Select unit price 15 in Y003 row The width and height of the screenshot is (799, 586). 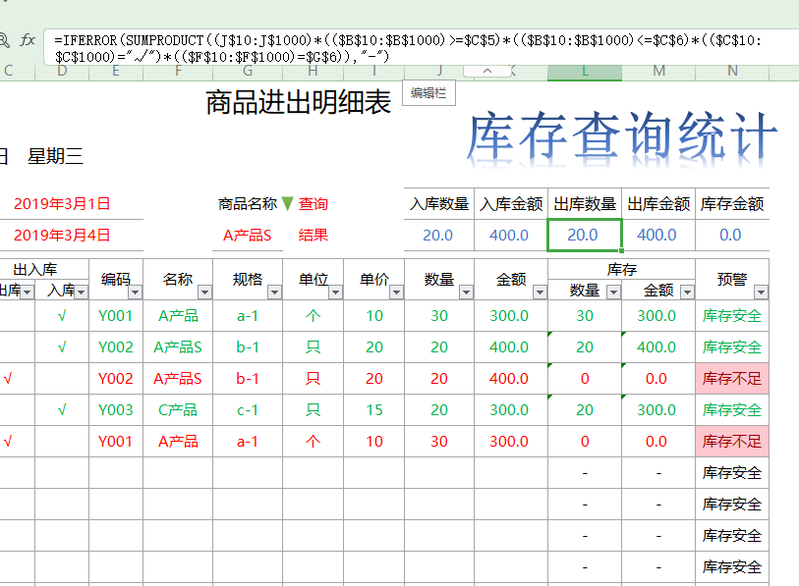374,410
